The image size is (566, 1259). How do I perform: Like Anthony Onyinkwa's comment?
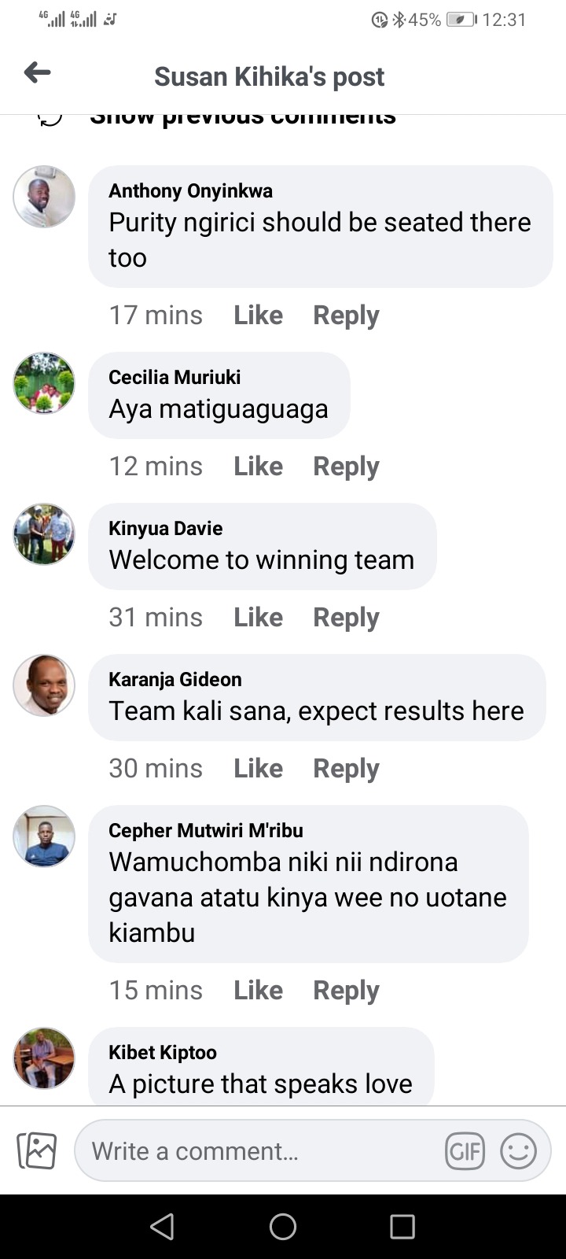tap(258, 315)
